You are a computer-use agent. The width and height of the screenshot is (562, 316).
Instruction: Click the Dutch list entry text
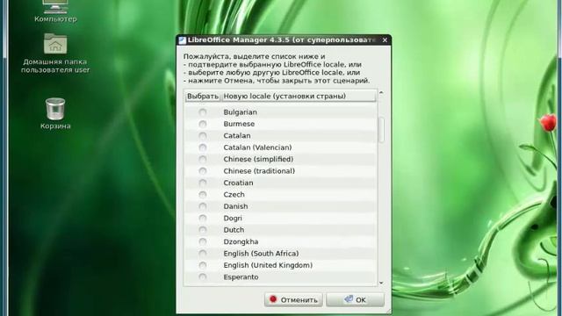[234, 230]
